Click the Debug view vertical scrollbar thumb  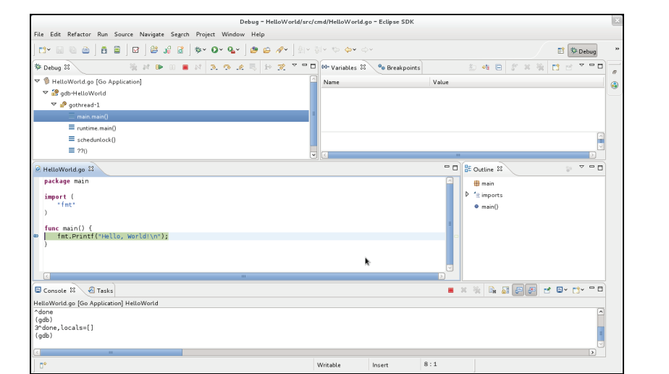click(x=314, y=114)
